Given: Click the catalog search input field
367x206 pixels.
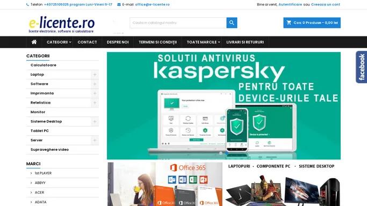Looking at the screenshot, I should [178, 23].
